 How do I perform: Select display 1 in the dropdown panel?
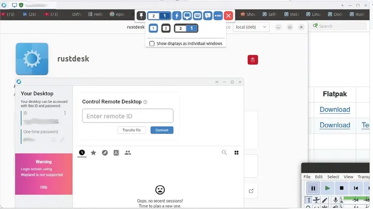click(153, 28)
